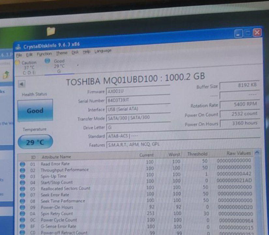Click the Good health status button
This screenshot has width=269, height=235.
coord(35,110)
